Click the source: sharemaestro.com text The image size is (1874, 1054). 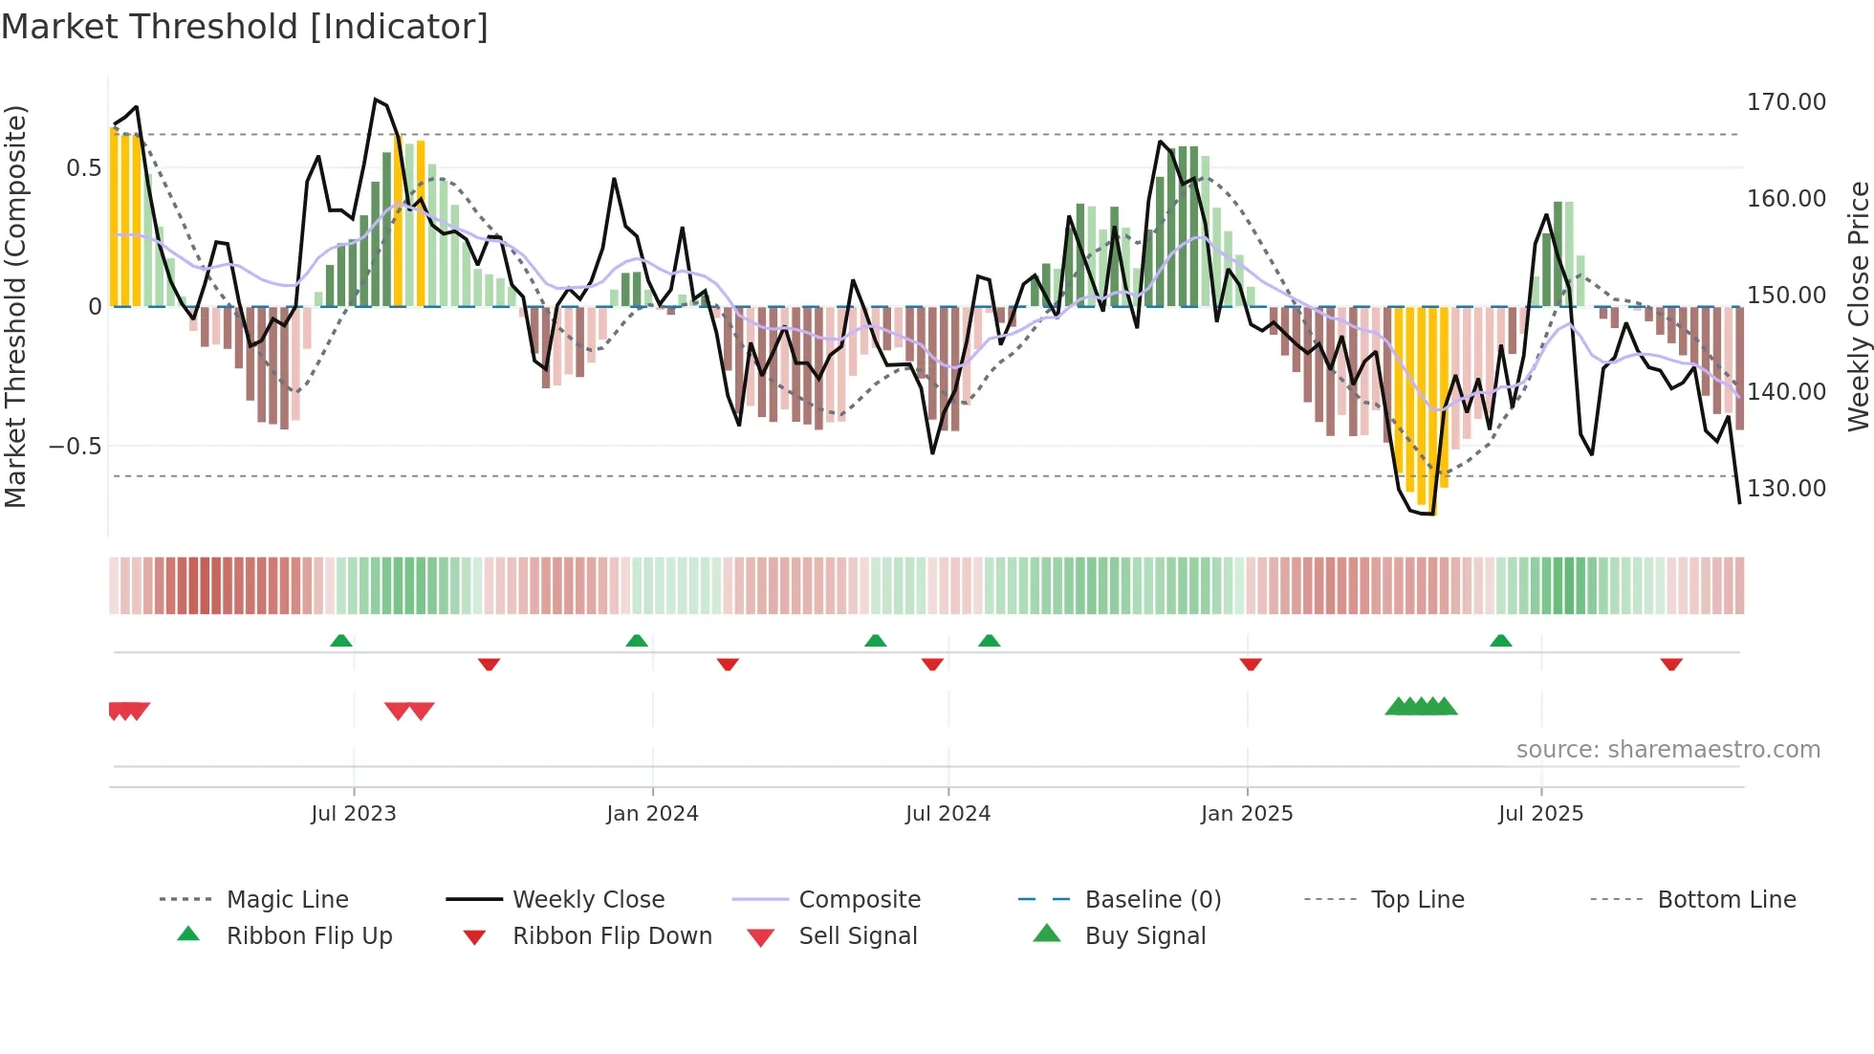(1667, 750)
